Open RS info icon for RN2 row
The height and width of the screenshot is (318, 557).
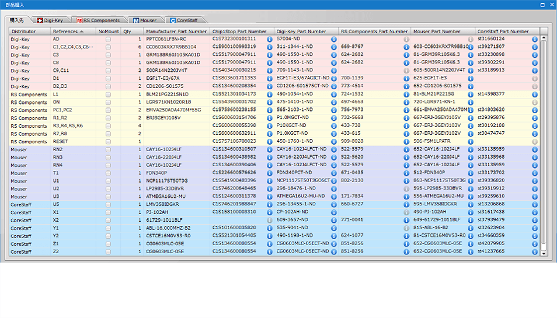coord(406,149)
